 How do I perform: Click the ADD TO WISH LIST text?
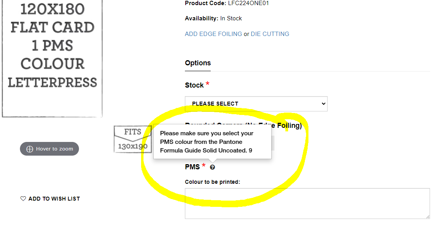tap(54, 199)
